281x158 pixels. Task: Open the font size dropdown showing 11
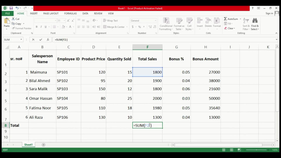pos(64,20)
